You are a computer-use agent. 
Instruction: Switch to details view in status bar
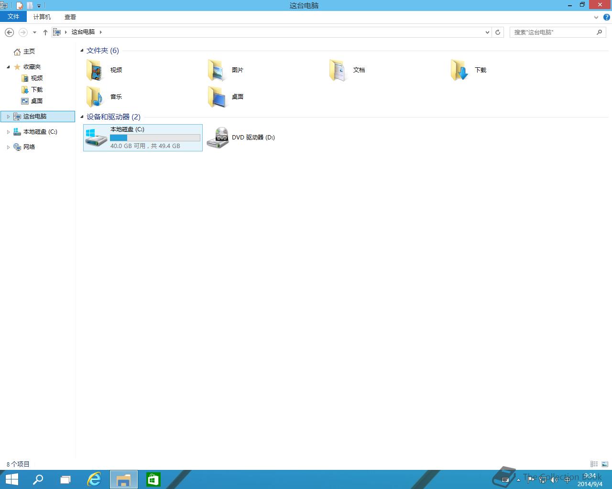tap(594, 464)
